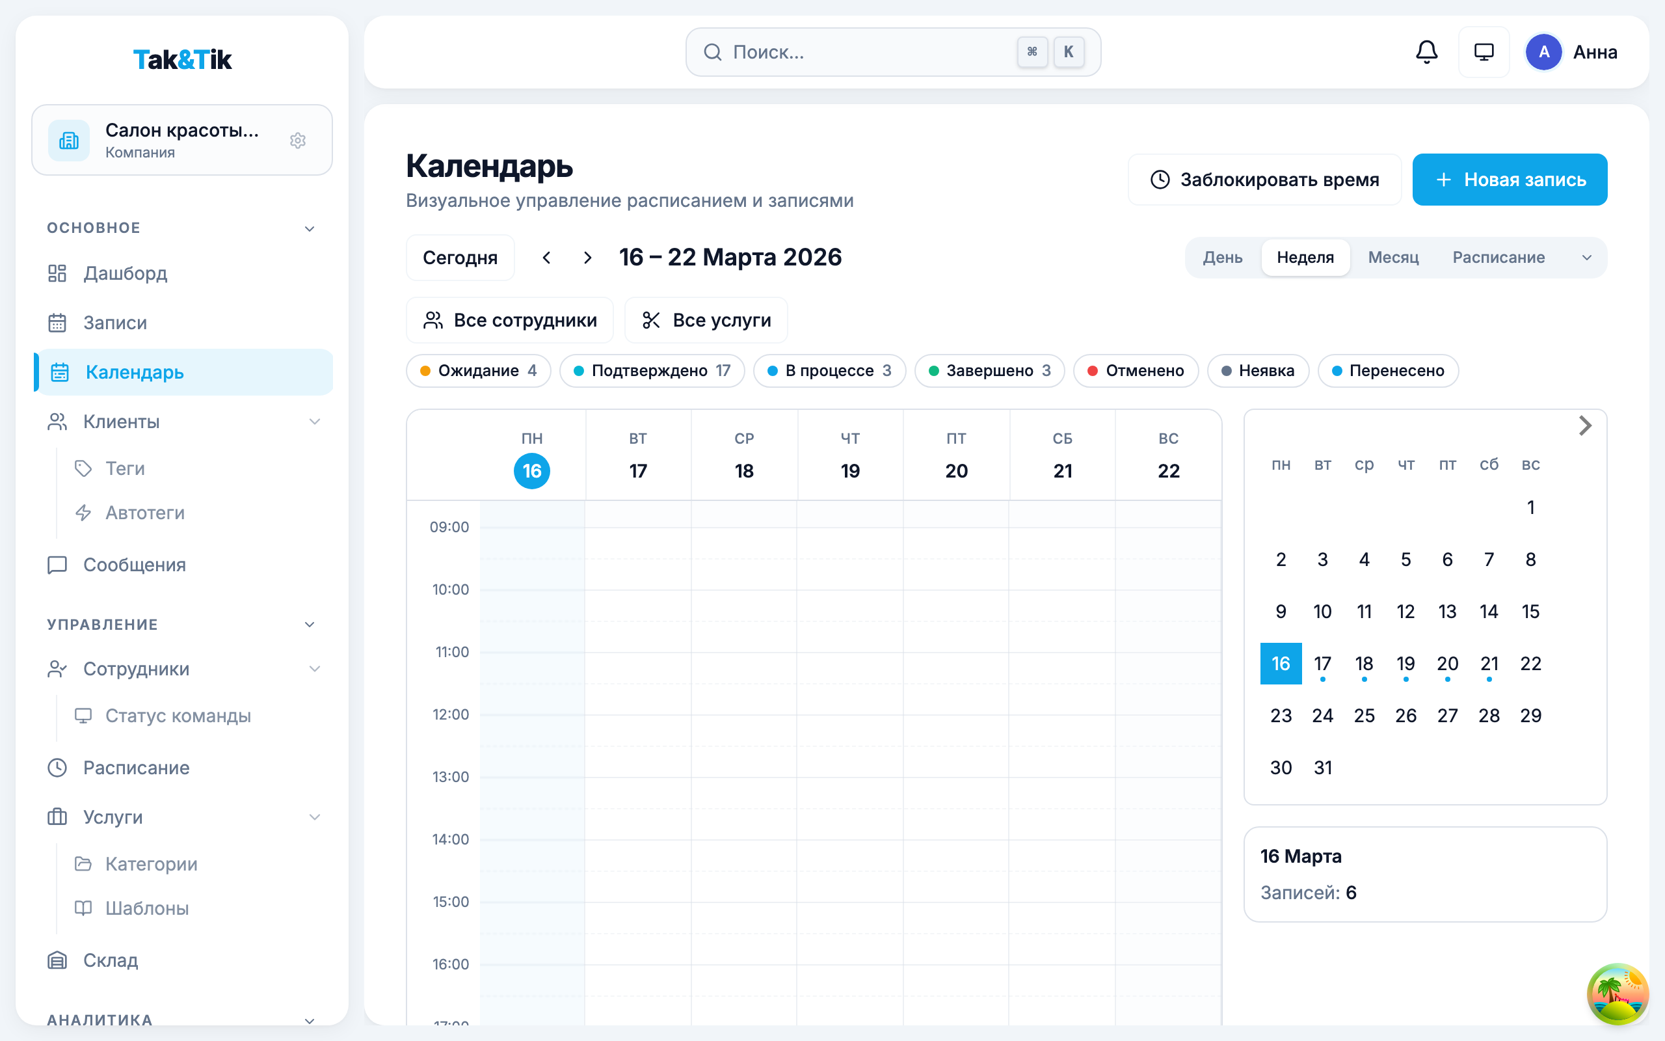Click the display/monitor icon in the header
The image size is (1665, 1041).
(x=1484, y=51)
